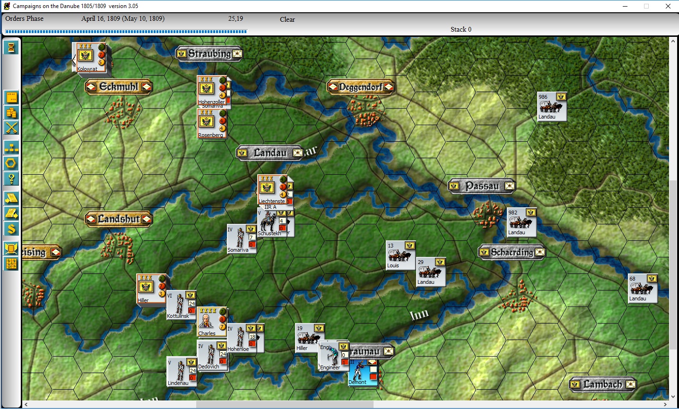Click the scroll down arrow

pyautogui.click(x=673, y=397)
